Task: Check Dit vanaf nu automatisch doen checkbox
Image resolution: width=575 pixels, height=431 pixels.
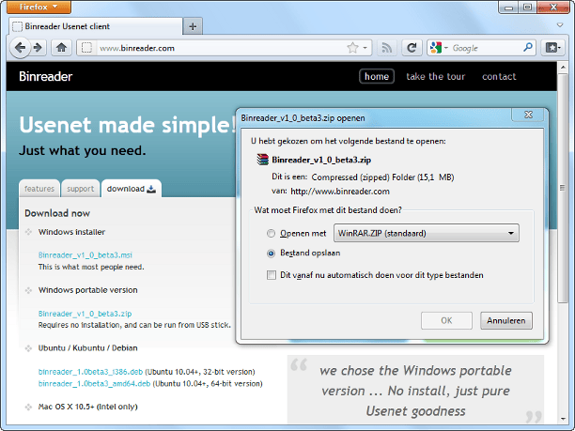Action: coord(272,275)
